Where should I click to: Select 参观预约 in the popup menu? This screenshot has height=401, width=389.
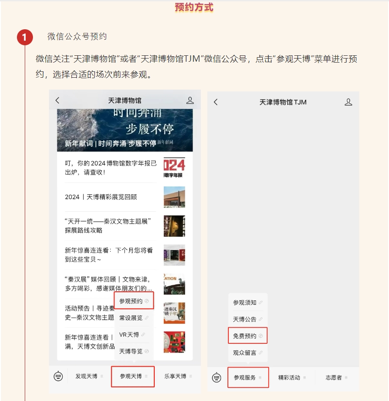click(x=134, y=301)
